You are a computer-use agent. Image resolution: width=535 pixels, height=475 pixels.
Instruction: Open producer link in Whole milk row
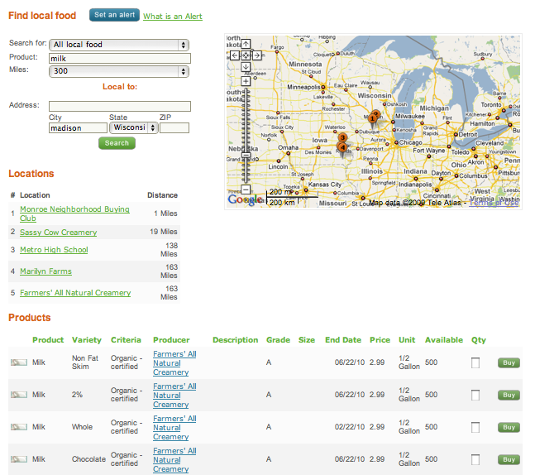point(174,428)
